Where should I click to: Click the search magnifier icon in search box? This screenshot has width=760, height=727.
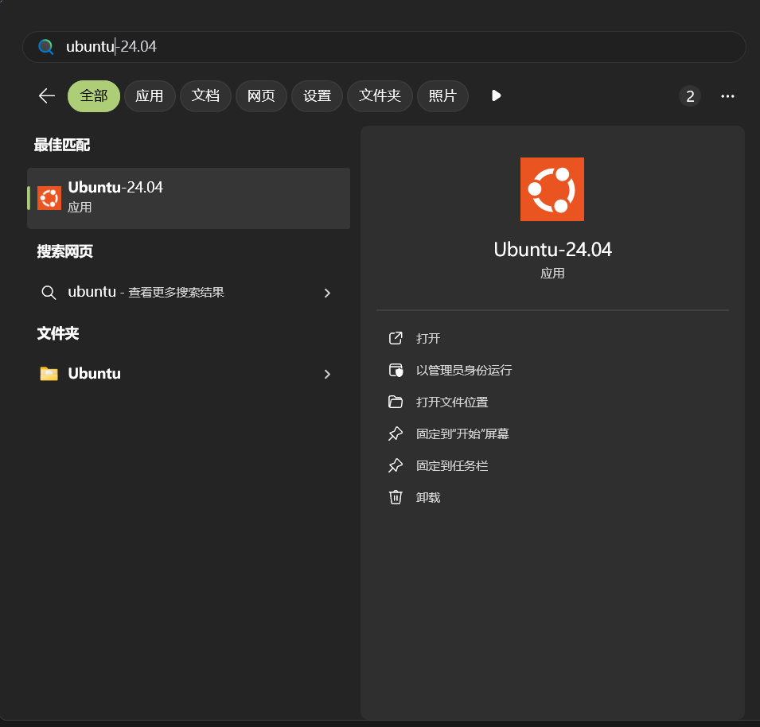(x=46, y=47)
